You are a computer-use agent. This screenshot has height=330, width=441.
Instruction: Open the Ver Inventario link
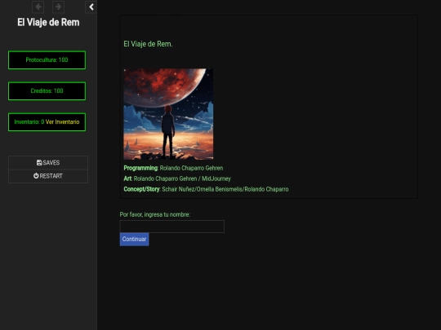coord(62,122)
